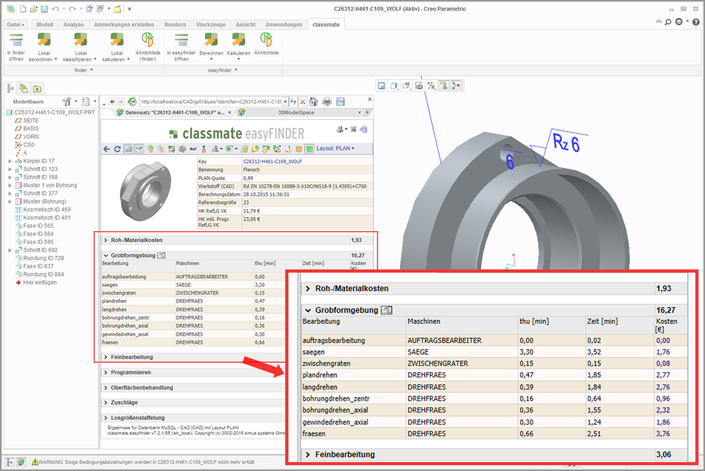Toggle the spin center icon above model
Viewport: 705px width, 471px height.
(456, 85)
